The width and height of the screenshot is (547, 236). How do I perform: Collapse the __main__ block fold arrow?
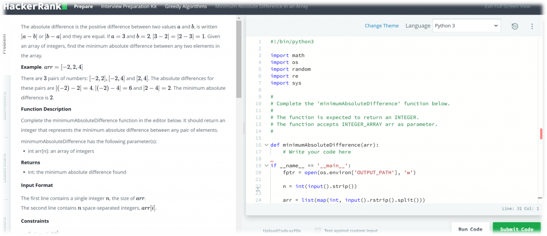pyautogui.click(x=267, y=166)
